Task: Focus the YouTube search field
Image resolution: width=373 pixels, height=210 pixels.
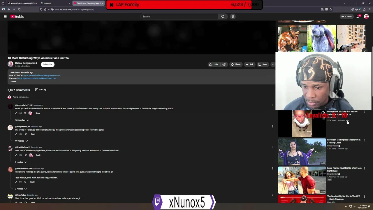Action: pyautogui.click(x=179, y=17)
